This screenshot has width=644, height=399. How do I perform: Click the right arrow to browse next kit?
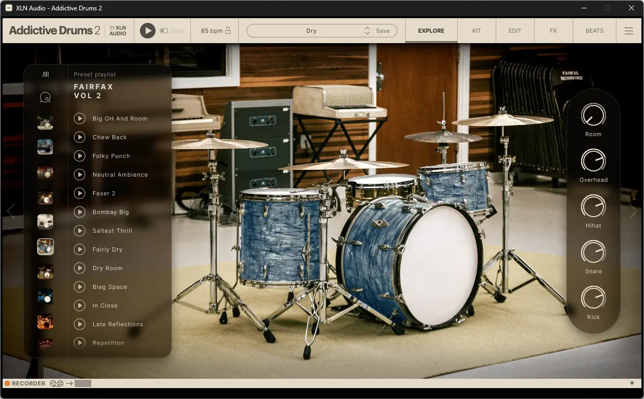tap(633, 211)
